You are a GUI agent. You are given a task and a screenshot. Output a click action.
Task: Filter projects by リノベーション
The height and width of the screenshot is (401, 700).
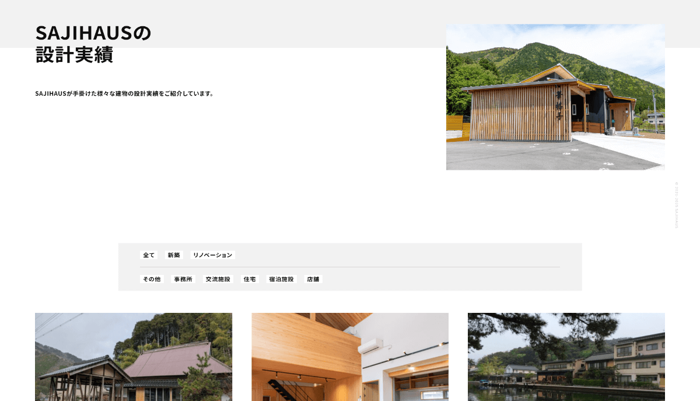212,255
